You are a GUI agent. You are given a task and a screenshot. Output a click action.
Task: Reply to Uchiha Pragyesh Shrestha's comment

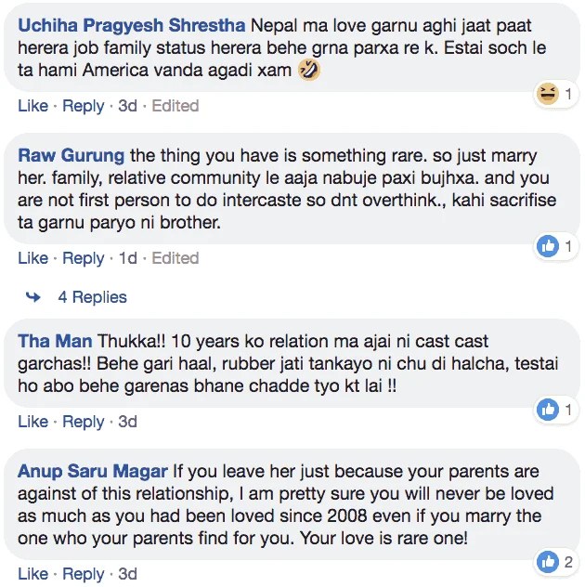point(84,106)
